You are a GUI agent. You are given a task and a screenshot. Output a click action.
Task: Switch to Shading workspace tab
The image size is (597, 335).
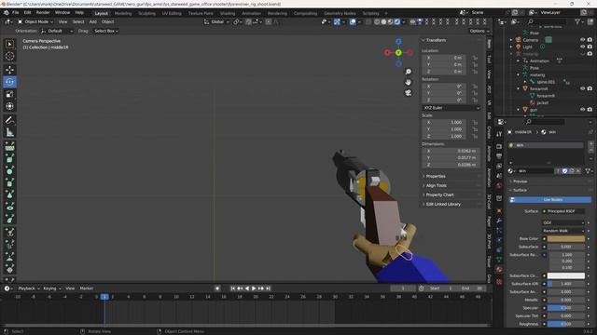pos(228,13)
